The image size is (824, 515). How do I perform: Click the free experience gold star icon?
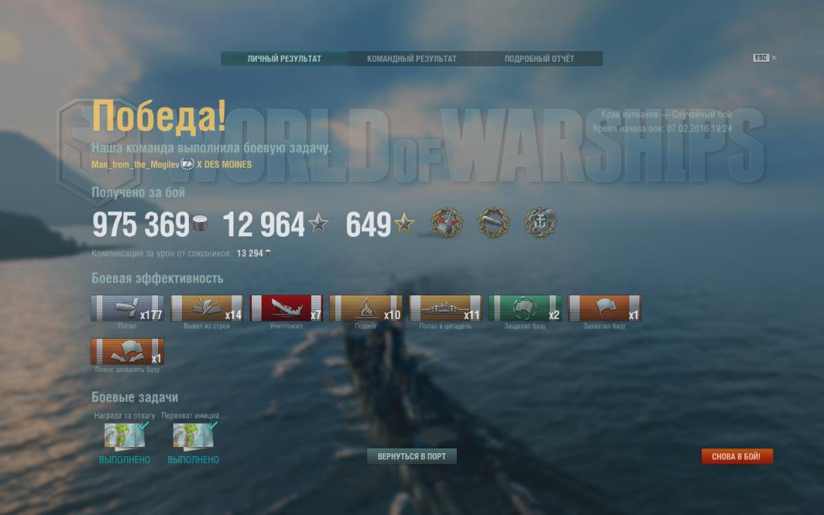coord(404,223)
